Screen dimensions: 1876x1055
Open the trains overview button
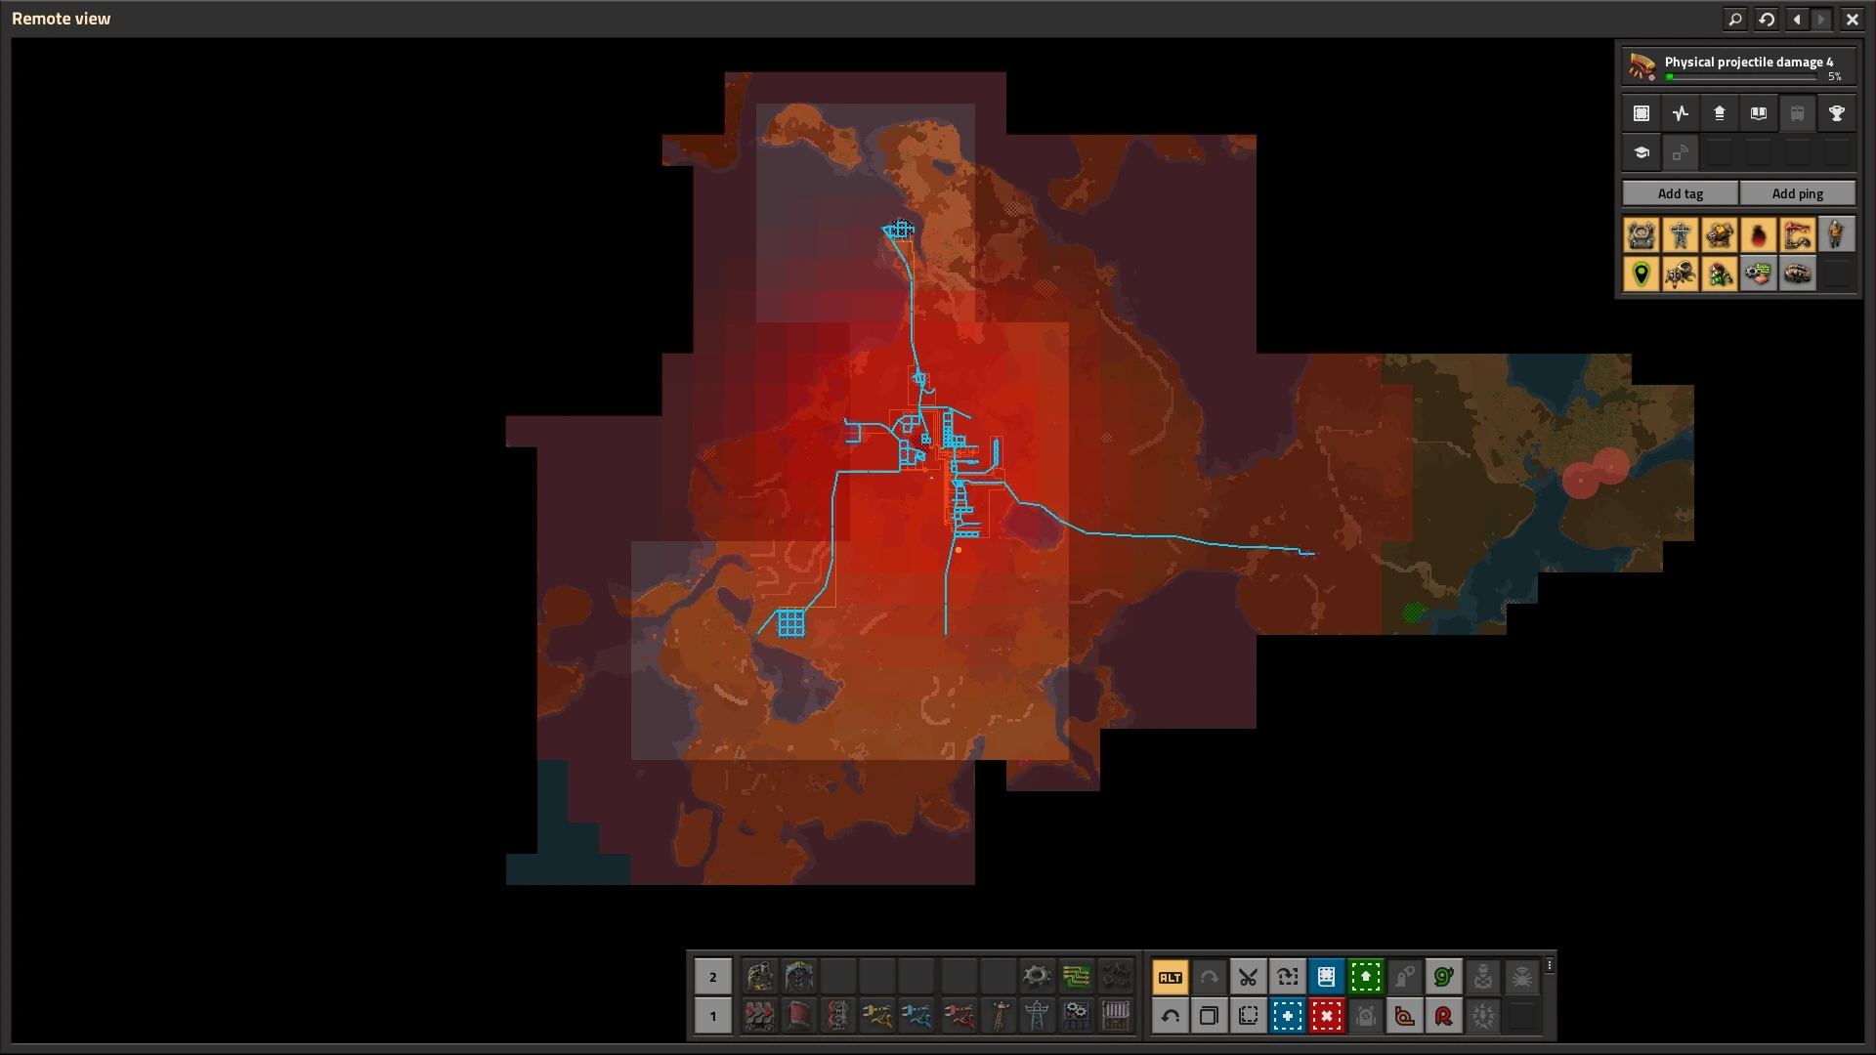[x=1798, y=113]
